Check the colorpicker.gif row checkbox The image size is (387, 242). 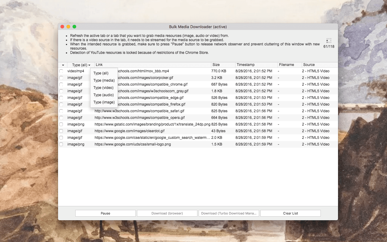(61, 77)
